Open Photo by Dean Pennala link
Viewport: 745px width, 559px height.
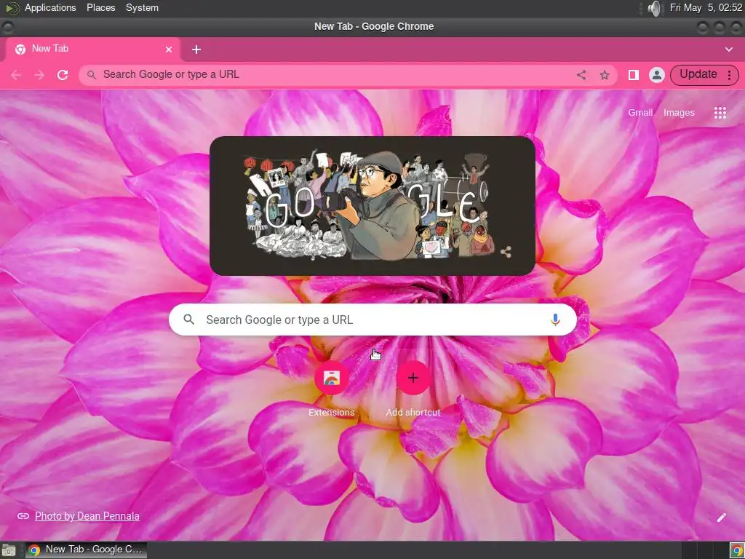87,516
